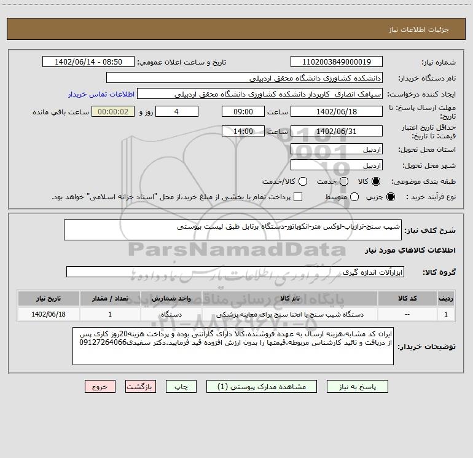
Task: Click the تعداد / مقدار column header
Action: click(110, 298)
